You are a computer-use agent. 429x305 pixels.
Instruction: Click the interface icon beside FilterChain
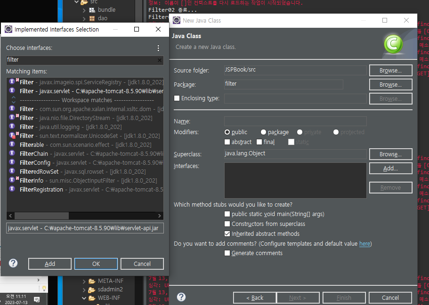[12, 153]
